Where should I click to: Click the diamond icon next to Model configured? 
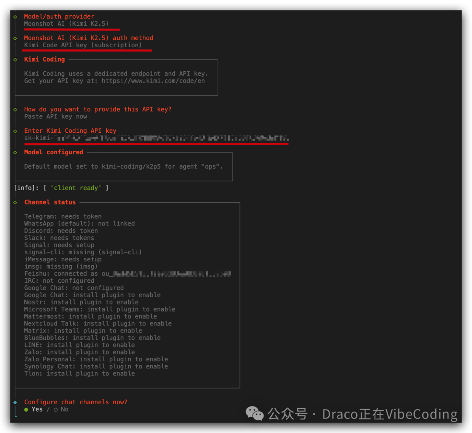[x=16, y=152]
